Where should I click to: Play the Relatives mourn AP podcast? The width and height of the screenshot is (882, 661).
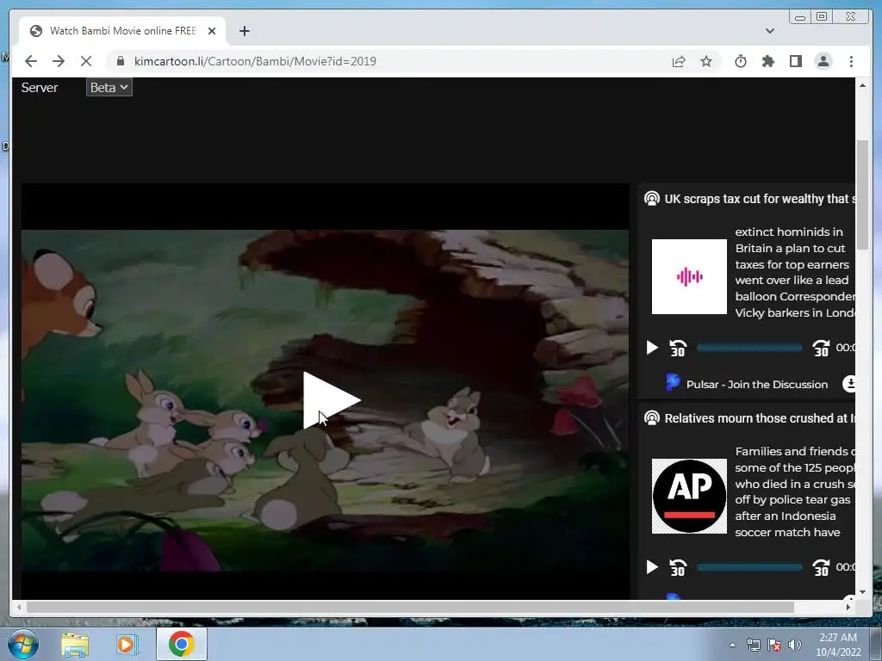pyautogui.click(x=652, y=566)
